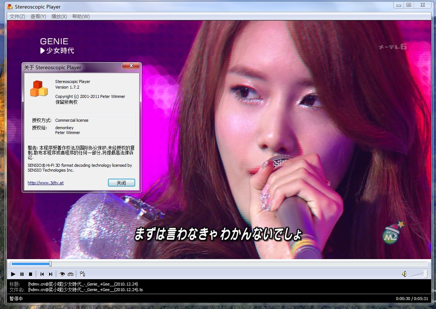Click the 'demonkey' licensee name
Screen dimensions: 436x309
coord(64,128)
